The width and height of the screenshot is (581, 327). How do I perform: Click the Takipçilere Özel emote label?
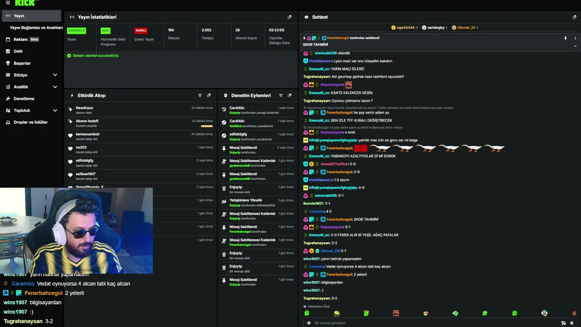[x=316, y=307]
